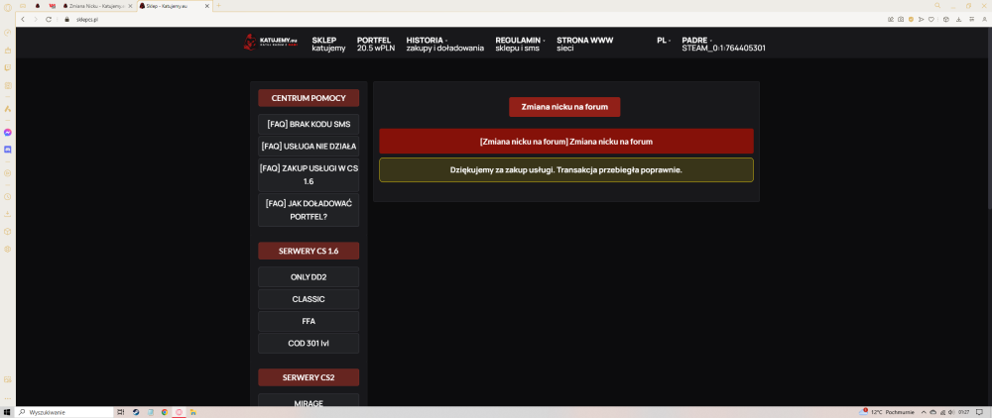Open Messenger in the browser sidebar
The height and width of the screenshot is (418, 992).
coord(8,132)
